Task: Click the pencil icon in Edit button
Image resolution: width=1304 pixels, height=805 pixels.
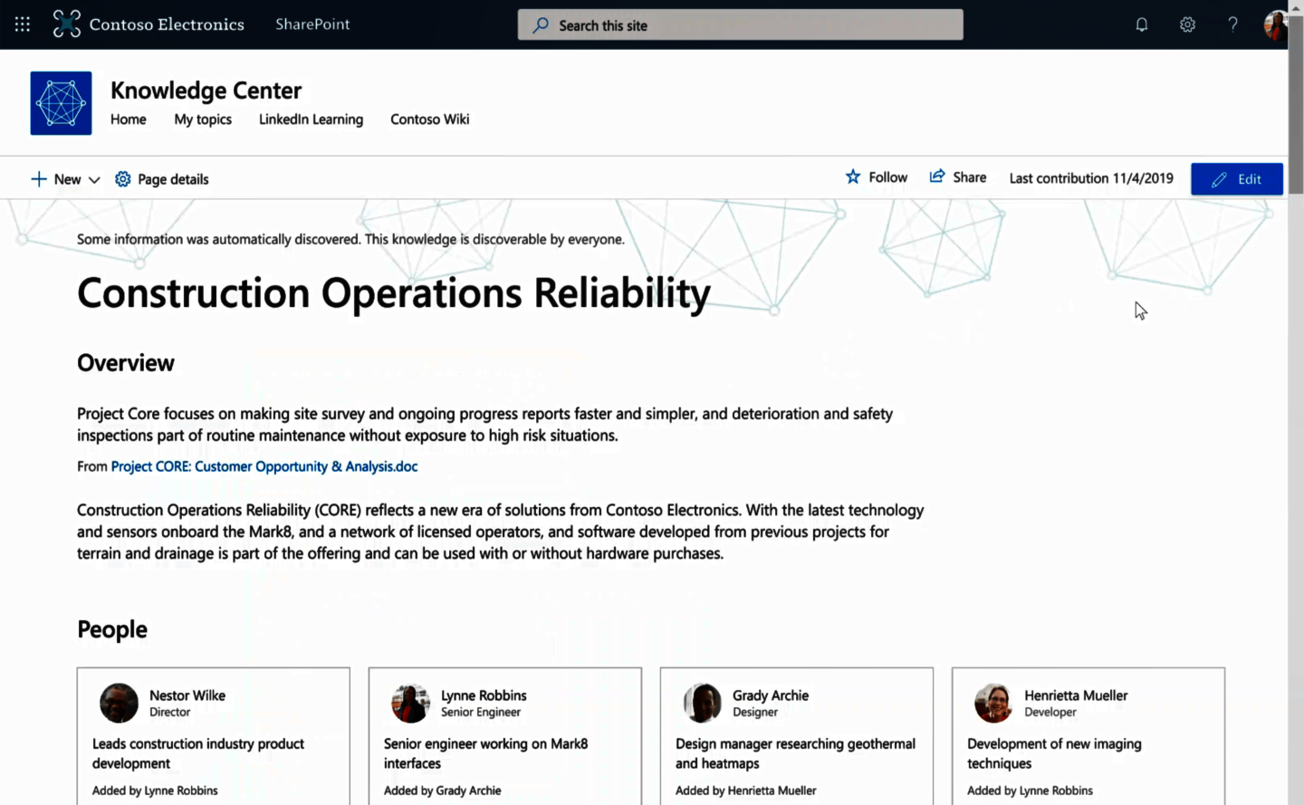Action: [1219, 179]
